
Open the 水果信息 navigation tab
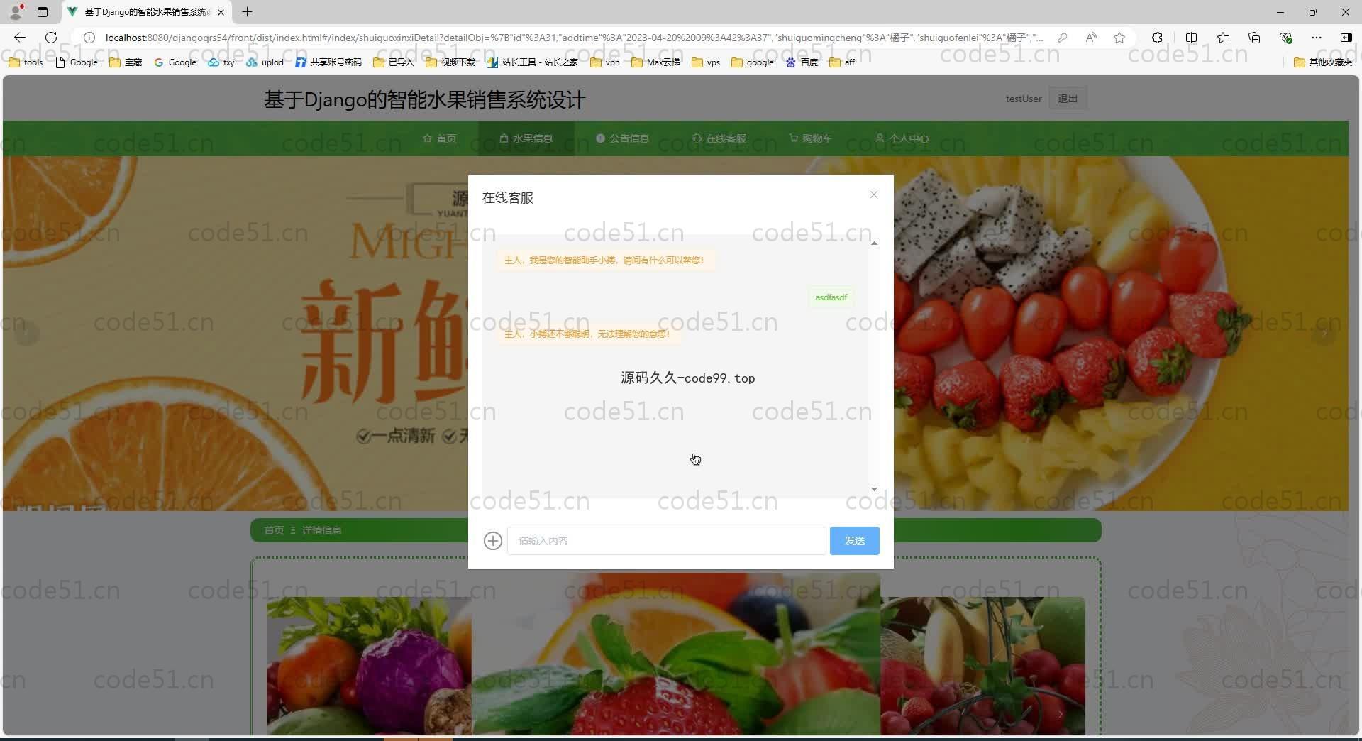[x=526, y=138]
